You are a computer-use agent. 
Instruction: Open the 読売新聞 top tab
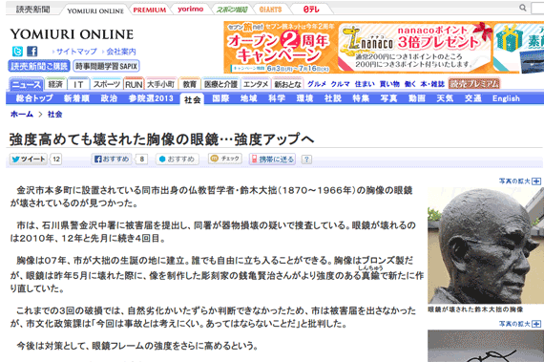pyautogui.click(x=33, y=10)
